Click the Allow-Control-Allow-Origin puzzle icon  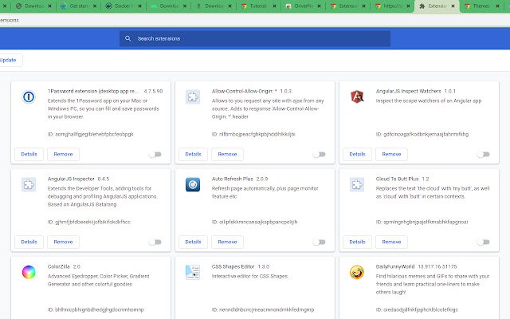(x=193, y=97)
